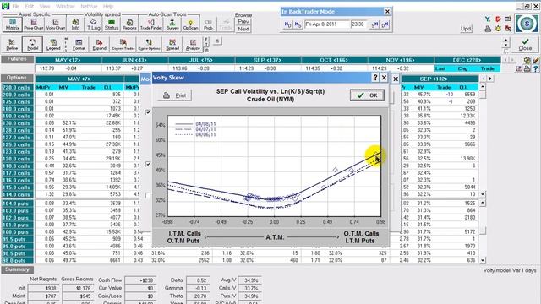Toggle top checkbox left of skew chart
The image size is (541, 304).
[148, 112]
